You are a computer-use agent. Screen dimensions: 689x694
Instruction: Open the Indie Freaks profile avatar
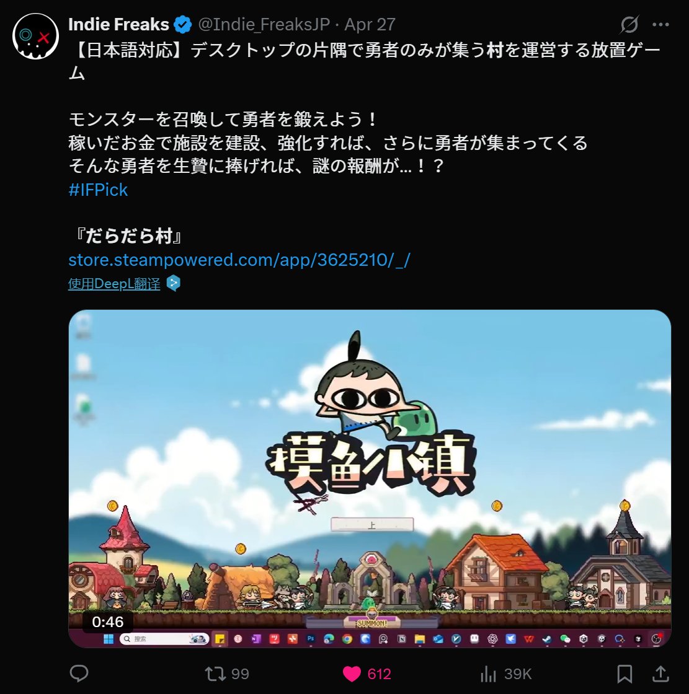[x=36, y=36]
